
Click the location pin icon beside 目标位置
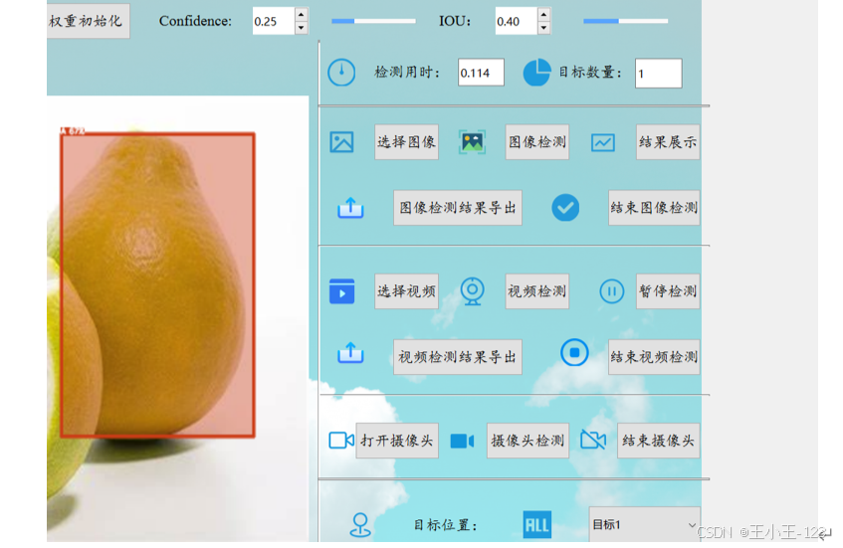(x=360, y=525)
